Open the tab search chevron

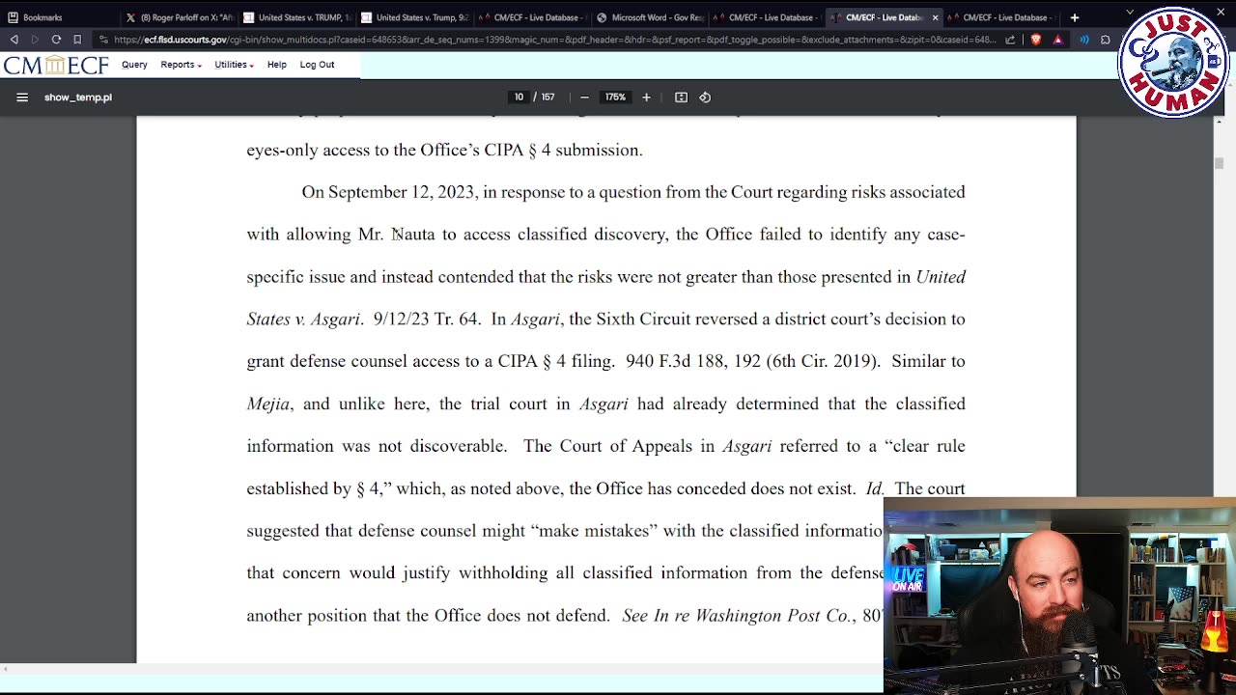1130,13
